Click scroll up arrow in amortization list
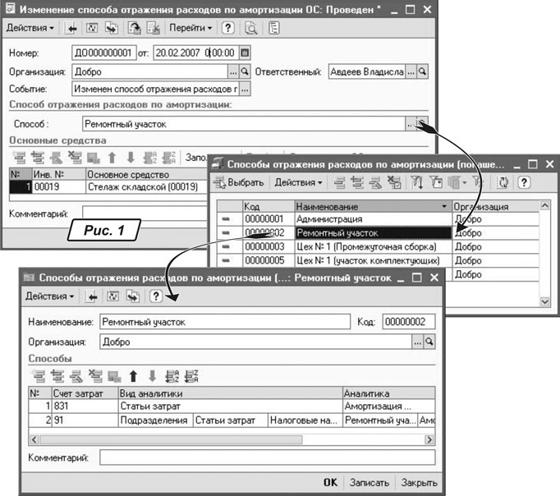 [x=546, y=206]
